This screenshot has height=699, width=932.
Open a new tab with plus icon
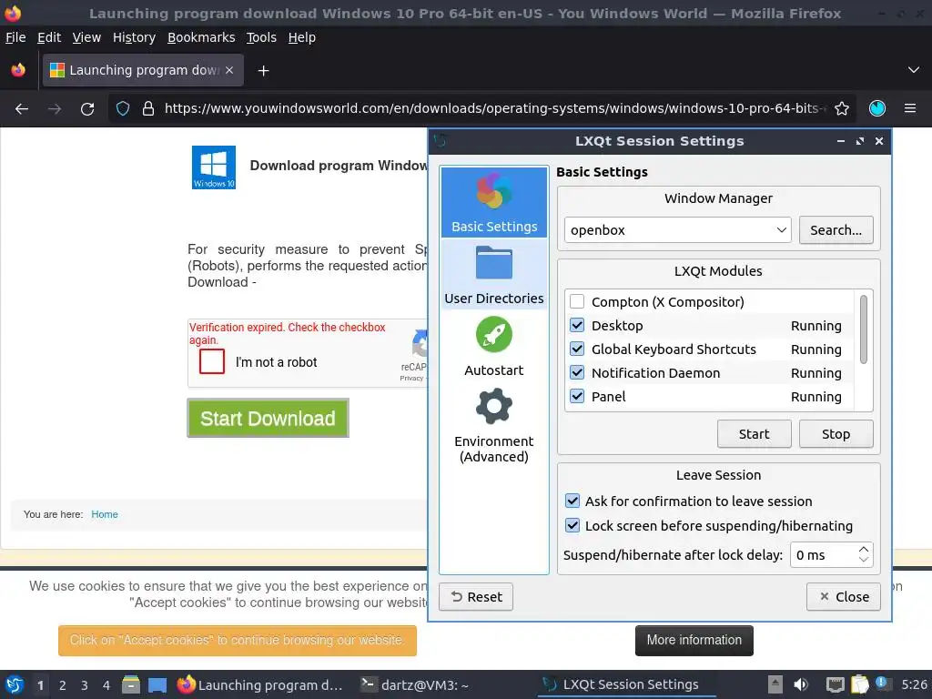point(263,71)
